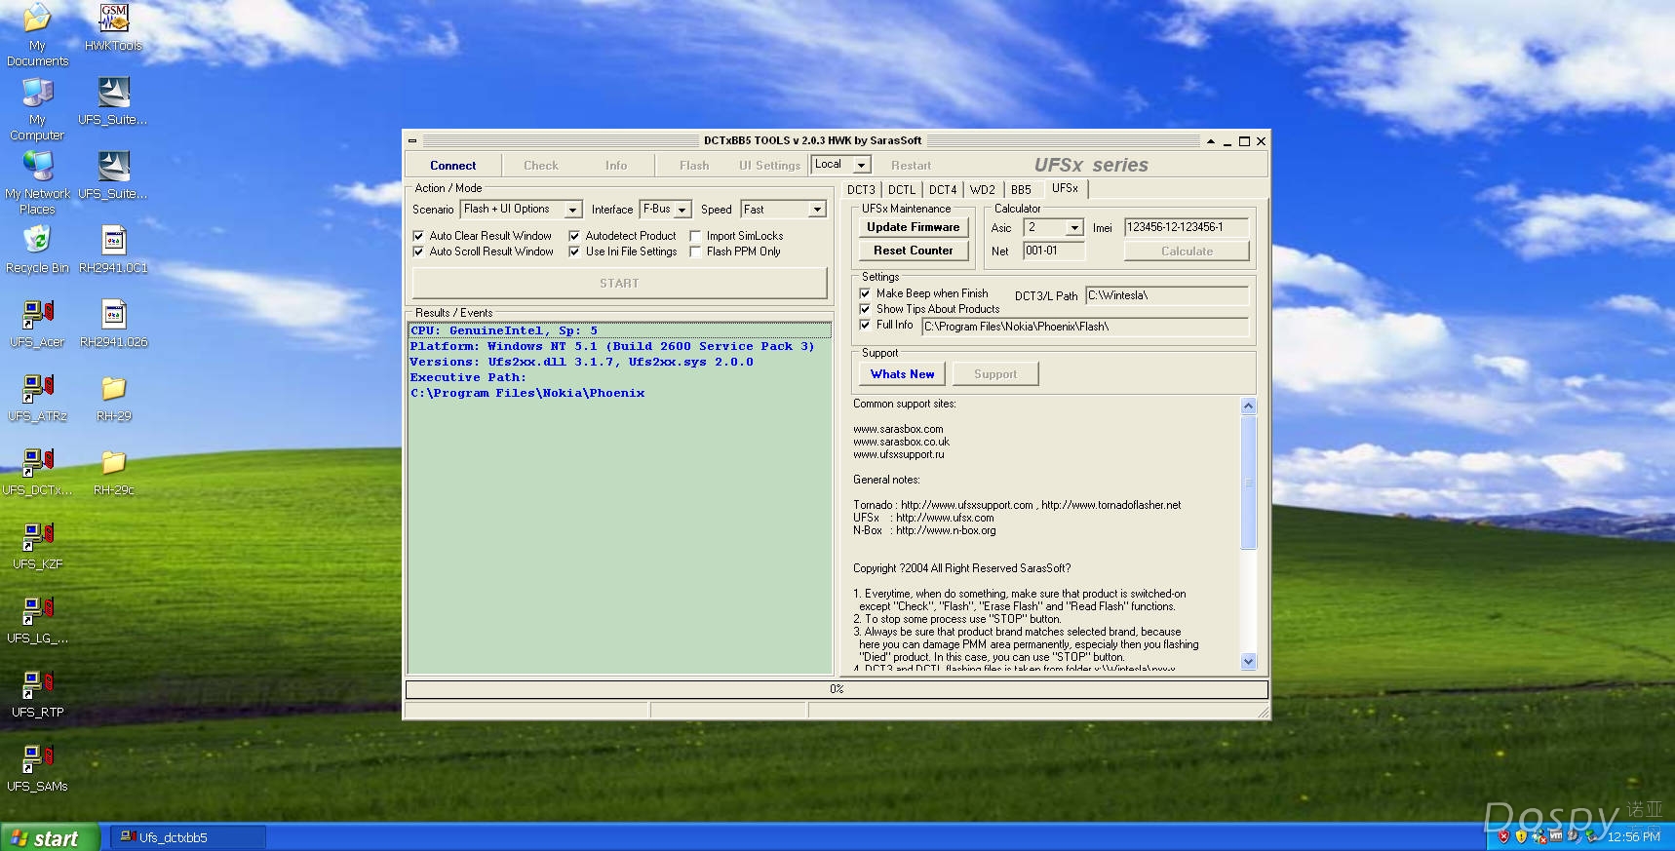Open the UFS_RTP shortcut icon
Viewport: 1675px width, 851px height.
(x=37, y=693)
